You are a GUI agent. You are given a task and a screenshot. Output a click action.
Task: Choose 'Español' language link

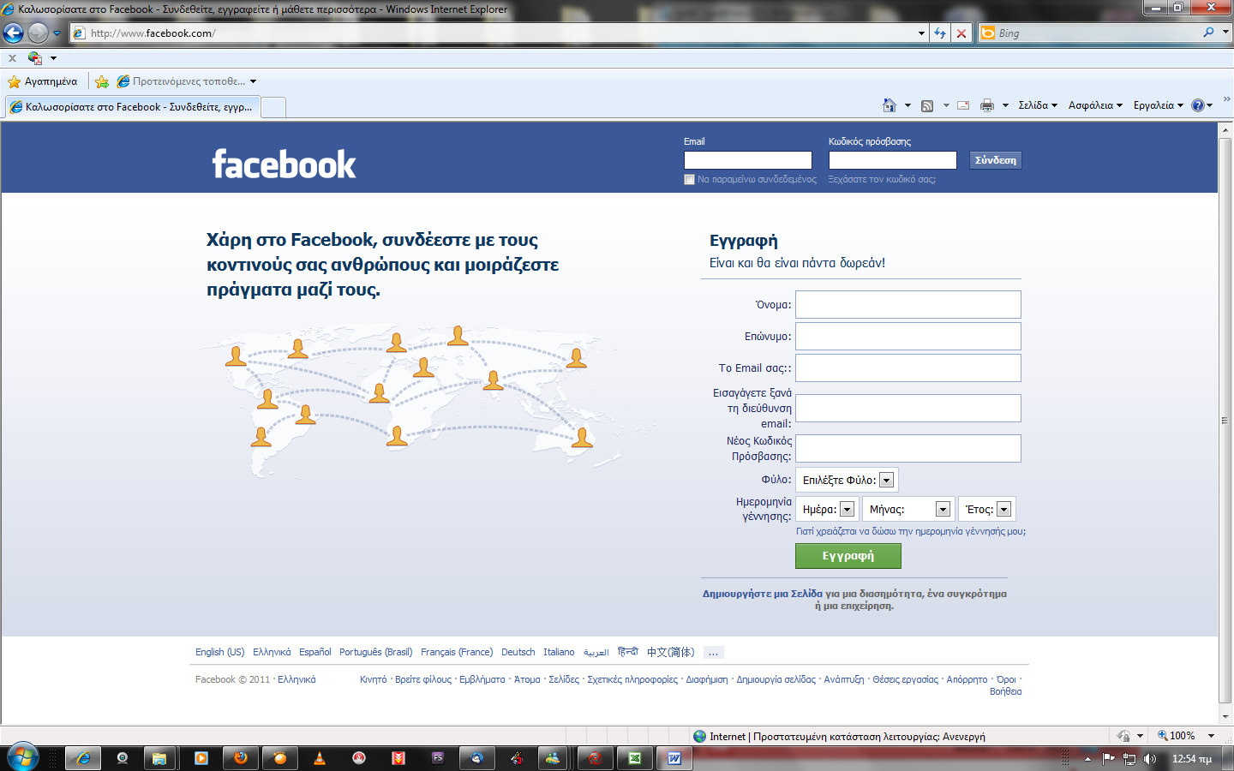[314, 652]
